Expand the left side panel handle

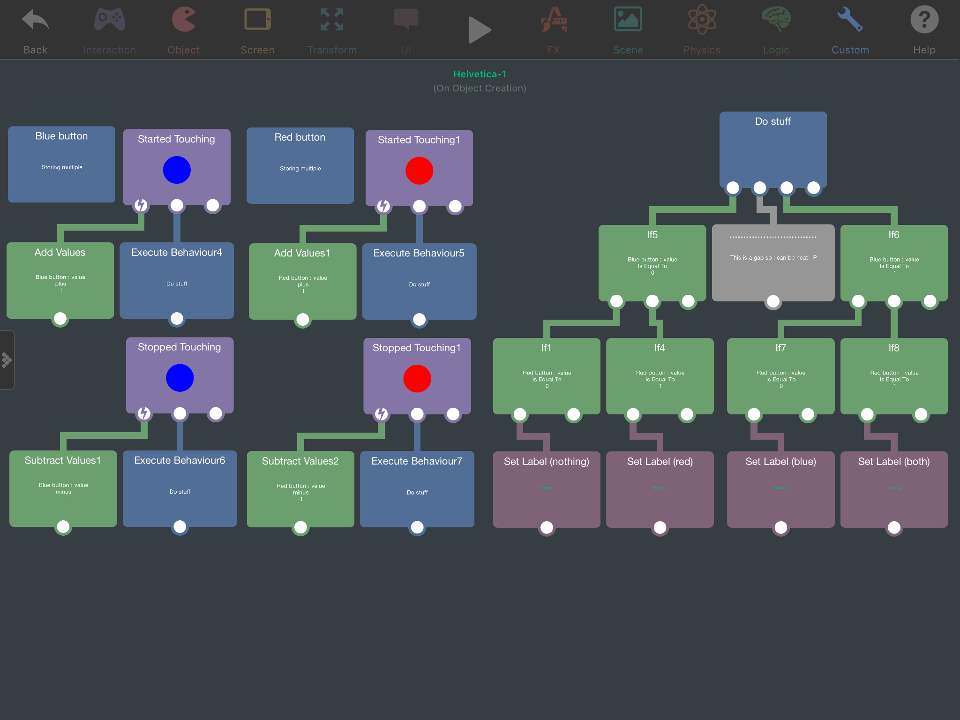7,360
